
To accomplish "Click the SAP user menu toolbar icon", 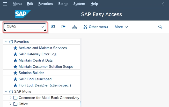I will point(53,27).
